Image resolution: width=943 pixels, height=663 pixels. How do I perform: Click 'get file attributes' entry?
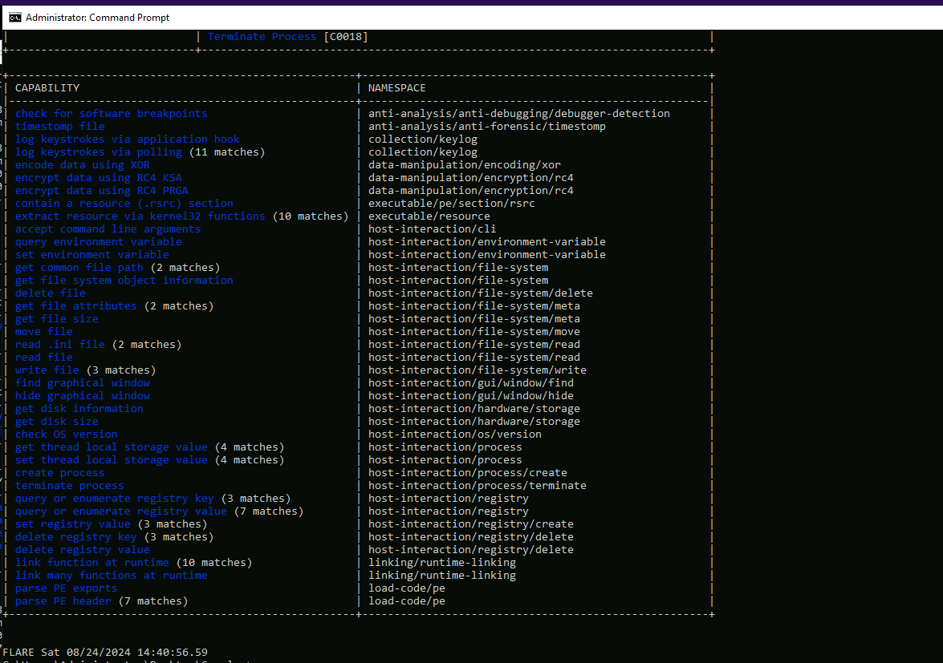click(x=75, y=305)
